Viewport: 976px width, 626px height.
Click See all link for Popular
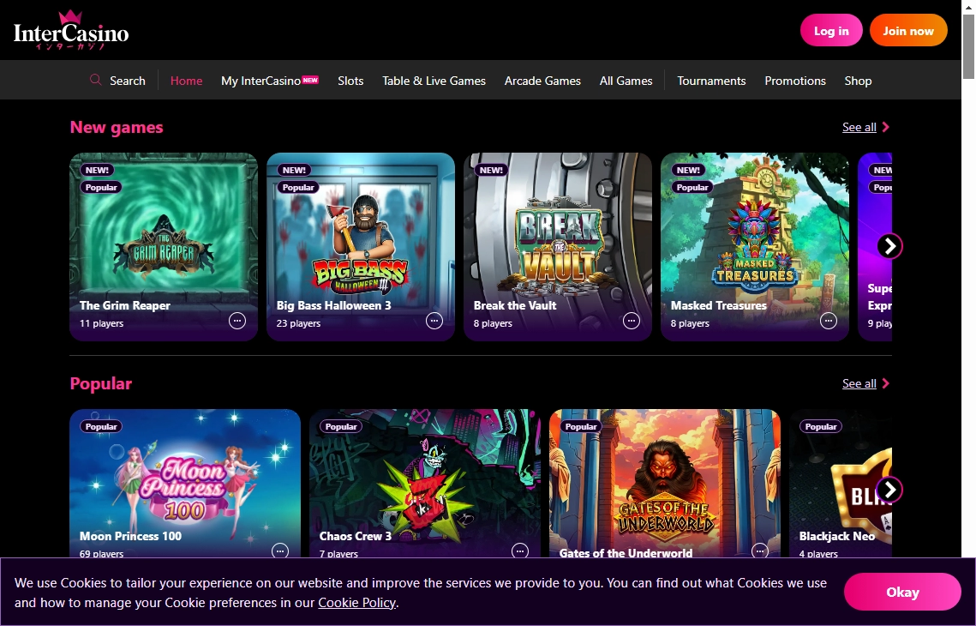(x=859, y=383)
